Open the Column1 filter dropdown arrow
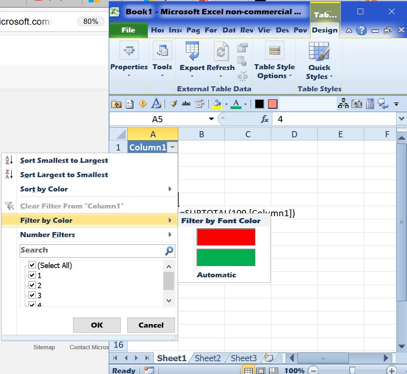The image size is (407, 374). 172,147
